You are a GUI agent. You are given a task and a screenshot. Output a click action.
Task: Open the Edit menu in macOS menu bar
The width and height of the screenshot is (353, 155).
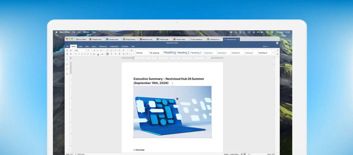(79, 32)
